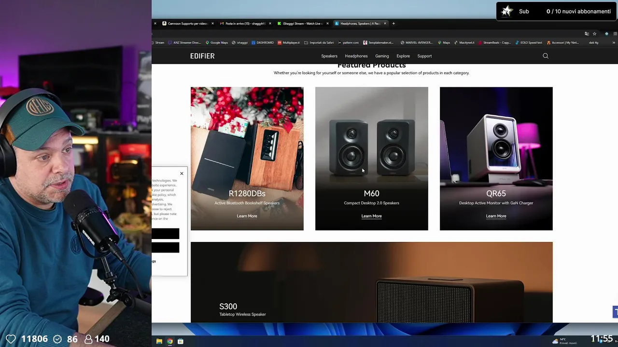Open the DASHBOARD bookmark
The width and height of the screenshot is (618, 347).
tap(263, 42)
